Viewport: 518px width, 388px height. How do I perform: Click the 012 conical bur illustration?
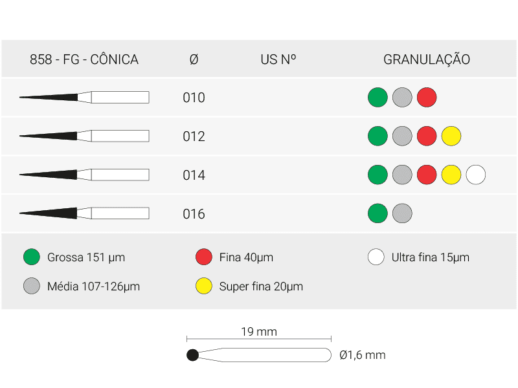pyautogui.click(x=84, y=136)
